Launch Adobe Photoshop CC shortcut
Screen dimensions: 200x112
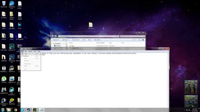12,59
